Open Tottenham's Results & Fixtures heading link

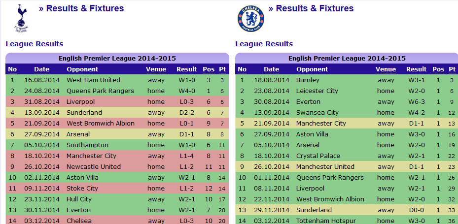click(x=81, y=8)
